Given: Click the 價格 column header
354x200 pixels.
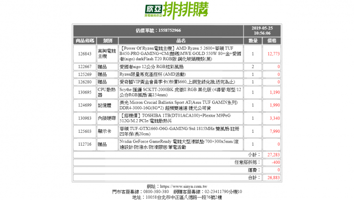Looking at the screenshot, I should 272,41.
